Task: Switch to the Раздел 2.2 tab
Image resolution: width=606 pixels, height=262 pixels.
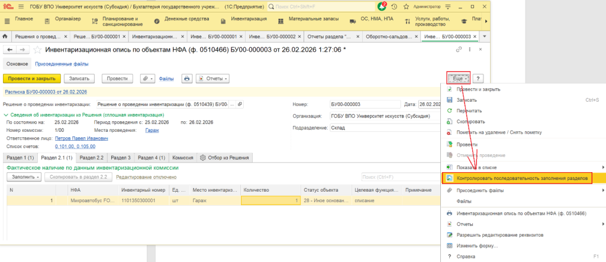Action: click(92, 157)
